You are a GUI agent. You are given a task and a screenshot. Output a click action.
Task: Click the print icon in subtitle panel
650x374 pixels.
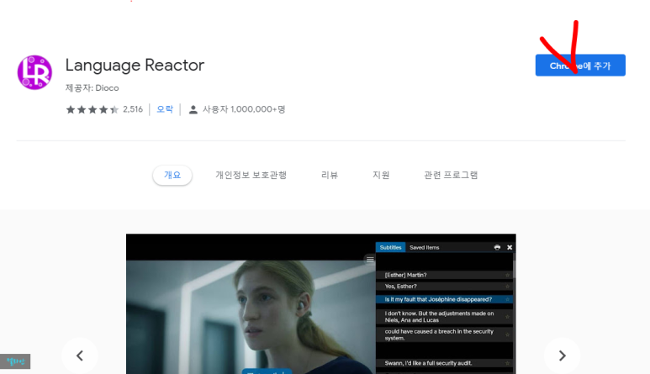point(497,247)
